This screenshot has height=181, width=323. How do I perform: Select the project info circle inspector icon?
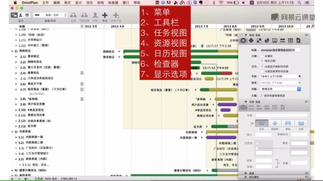pyautogui.click(x=243, y=41)
